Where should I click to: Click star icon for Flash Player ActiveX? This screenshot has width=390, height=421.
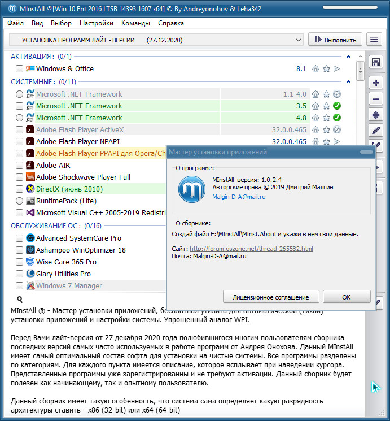click(x=326, y=130)
